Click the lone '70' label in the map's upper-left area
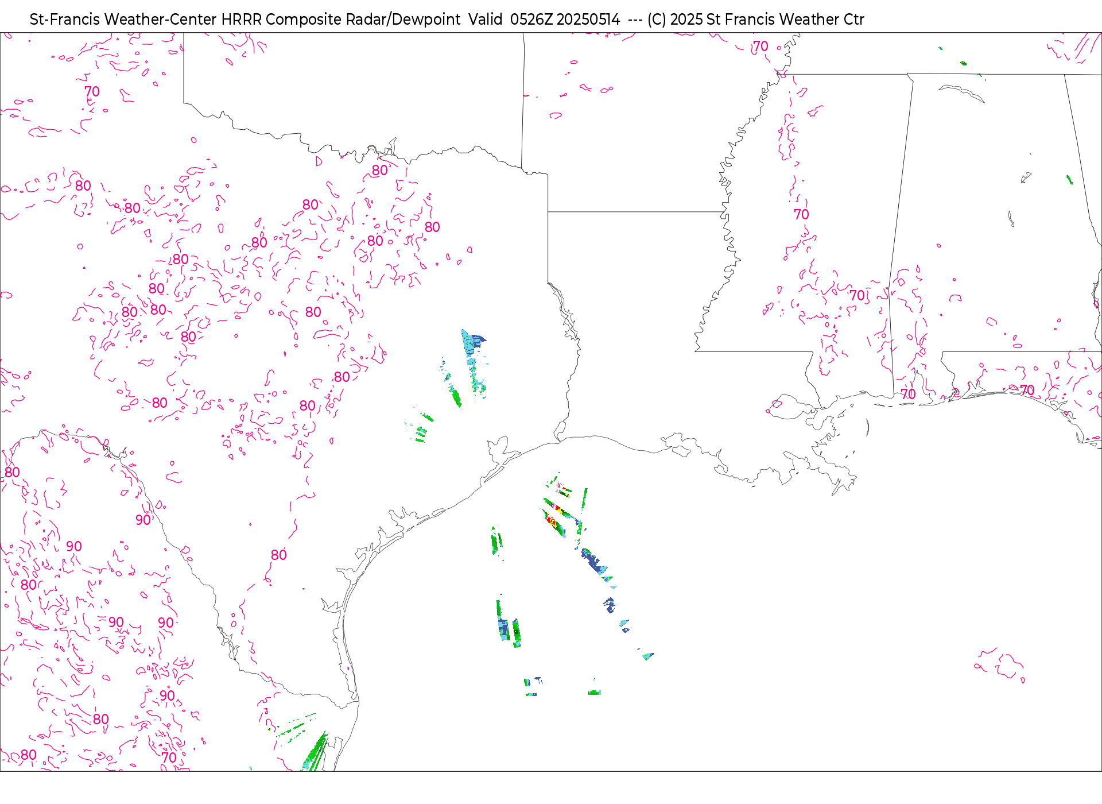Viewport: 1102px width, 804px height. [x=92, y=92]
